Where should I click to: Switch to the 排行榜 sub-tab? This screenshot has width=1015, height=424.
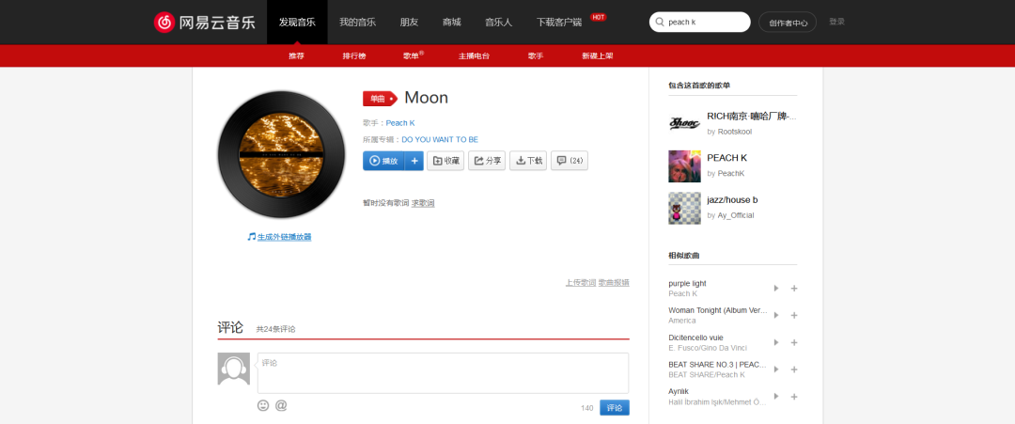(354, 55)
